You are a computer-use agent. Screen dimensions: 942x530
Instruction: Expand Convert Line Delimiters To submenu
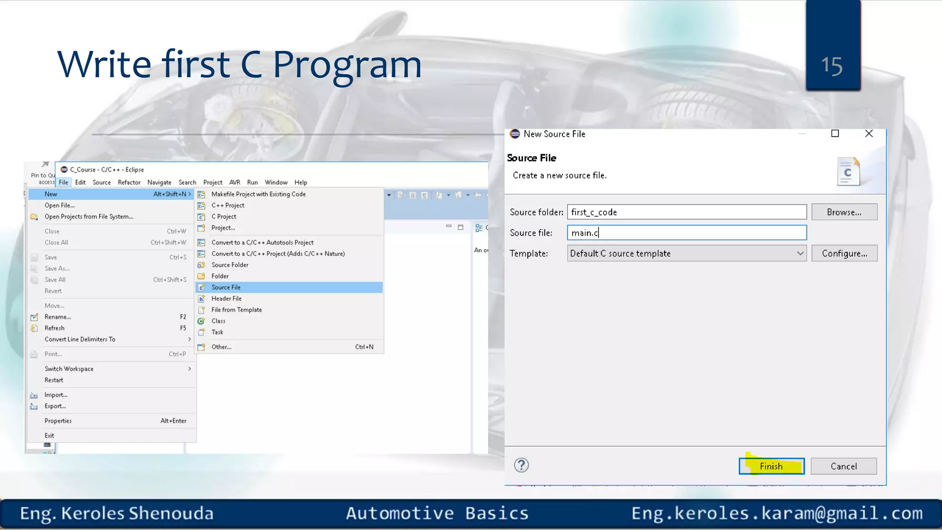(x=111, y=340)
